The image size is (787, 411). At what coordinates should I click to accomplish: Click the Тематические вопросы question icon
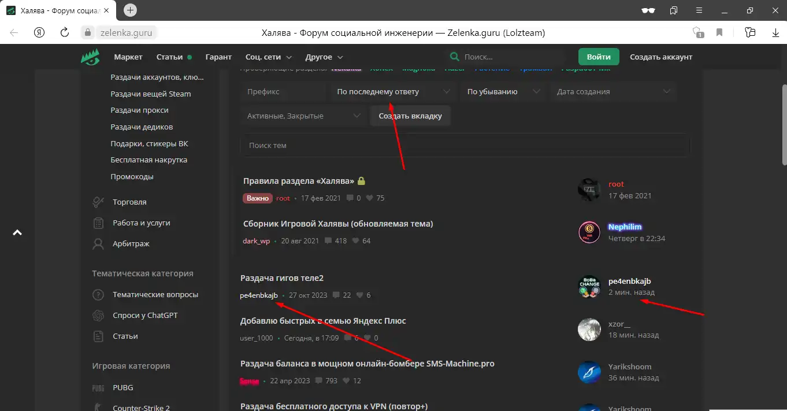click(98, 294)
